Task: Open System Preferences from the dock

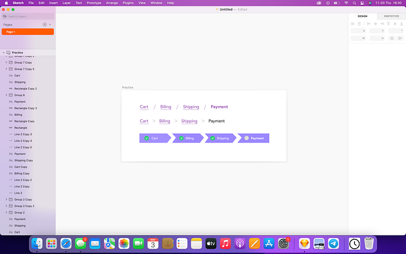Action: (284, 244)
